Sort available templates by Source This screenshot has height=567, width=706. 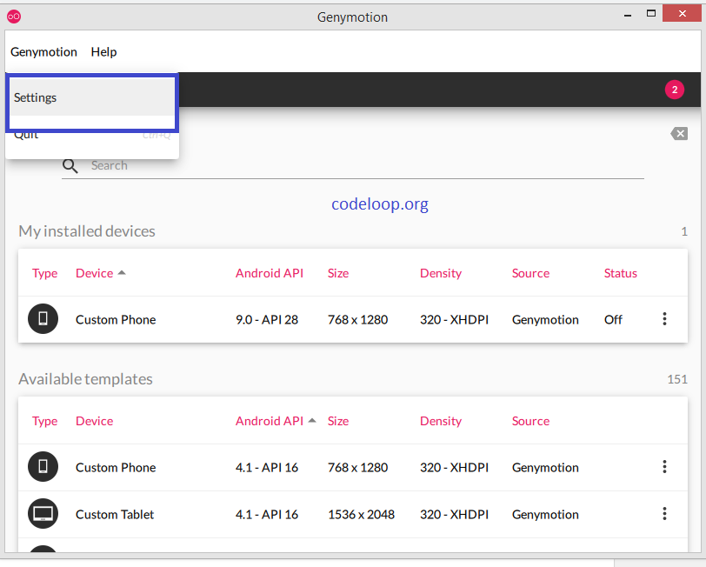(x=530, y=421)
